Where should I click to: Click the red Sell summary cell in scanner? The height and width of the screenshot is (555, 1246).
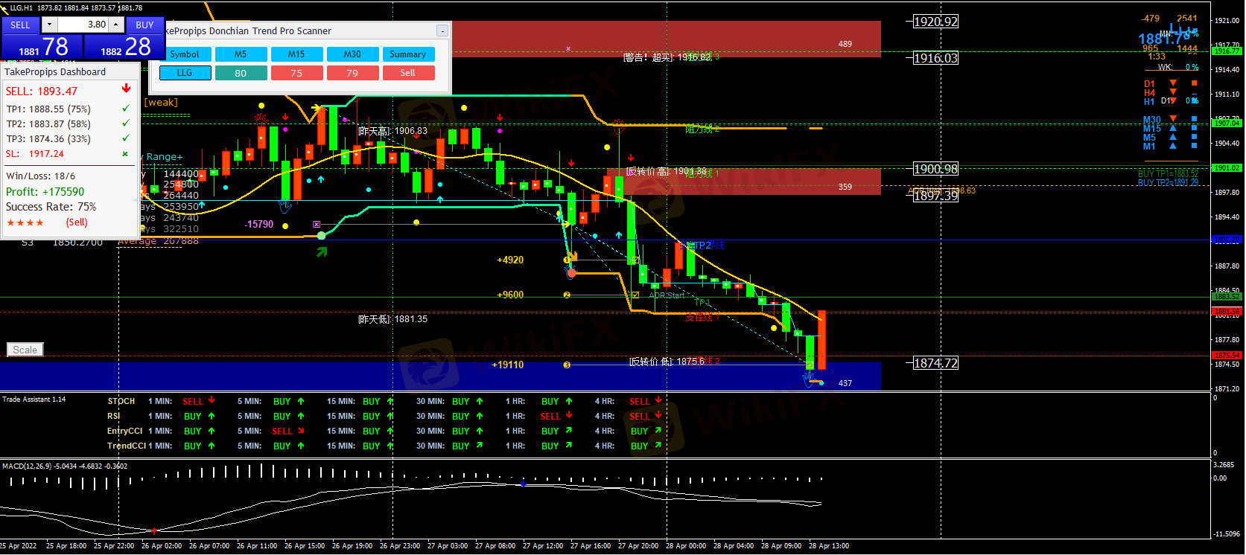(x=407, y=73)
